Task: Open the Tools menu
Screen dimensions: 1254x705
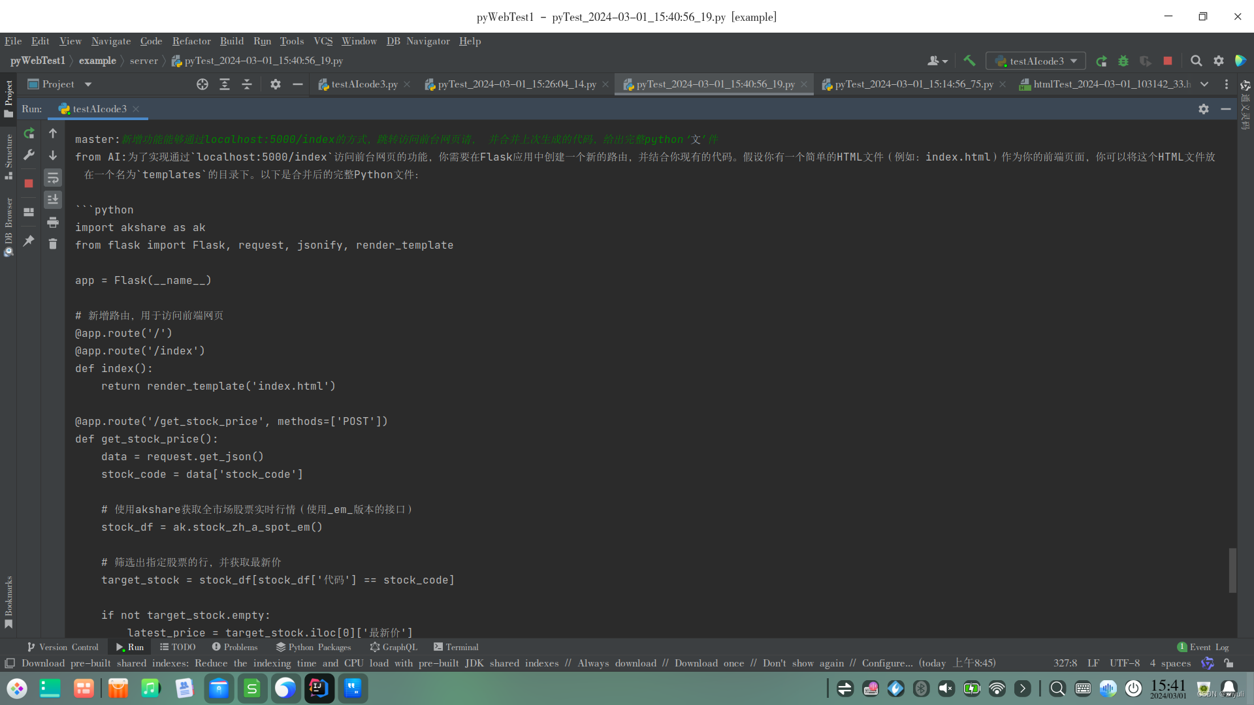Action: click(x=292, y=41)
